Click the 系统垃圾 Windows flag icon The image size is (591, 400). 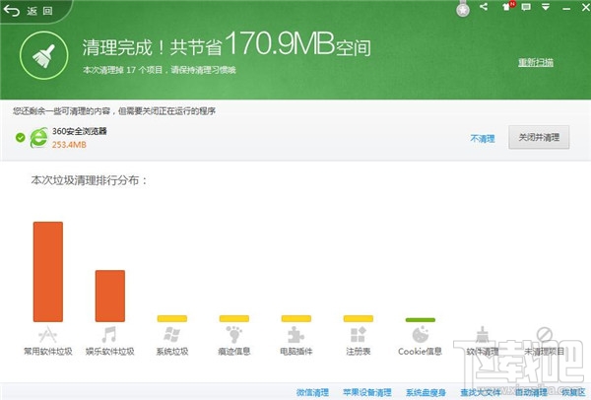[171, 335]
